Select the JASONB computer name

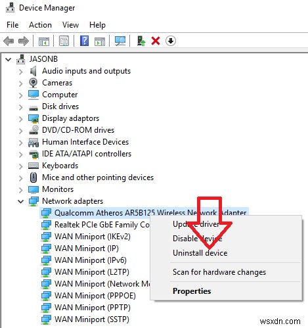pos(43,59)
